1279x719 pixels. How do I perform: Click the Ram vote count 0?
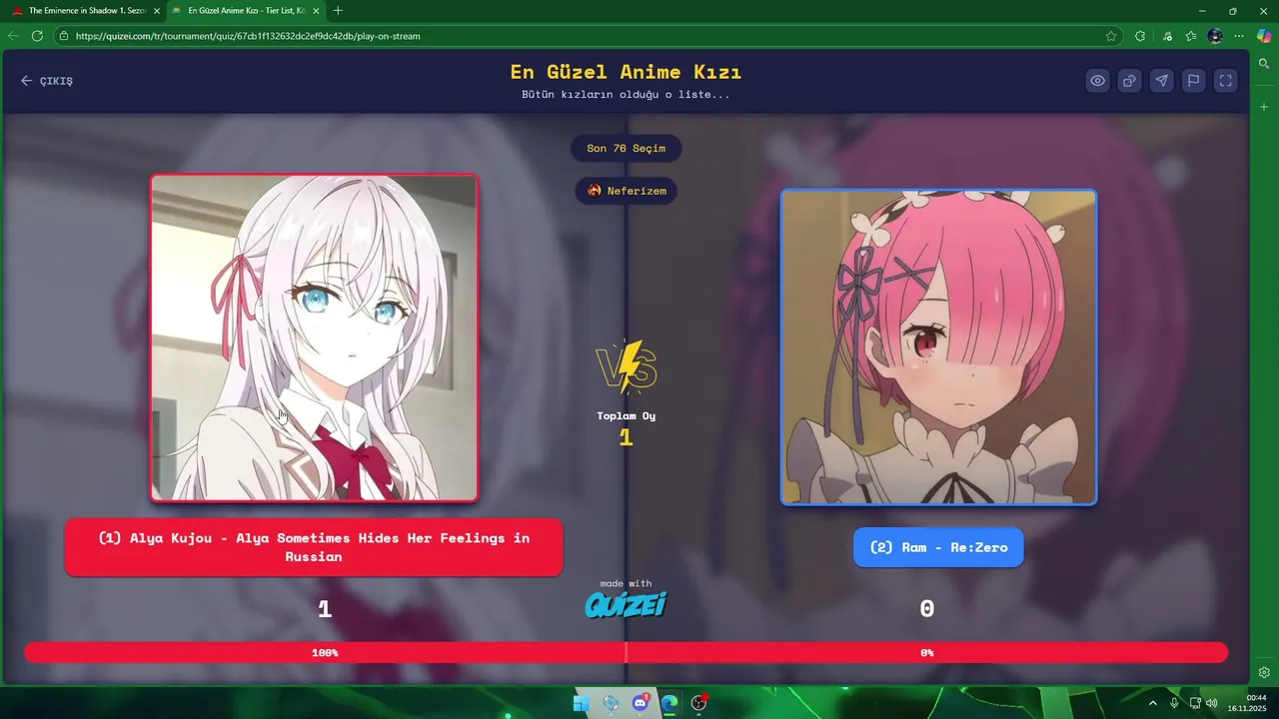pos(927,609)
